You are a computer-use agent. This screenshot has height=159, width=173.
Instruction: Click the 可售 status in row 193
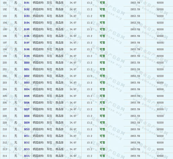tap(102, 16)
